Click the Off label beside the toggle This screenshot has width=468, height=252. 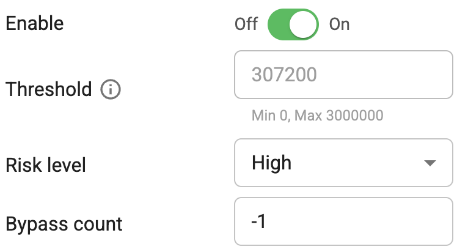point(246,24)
